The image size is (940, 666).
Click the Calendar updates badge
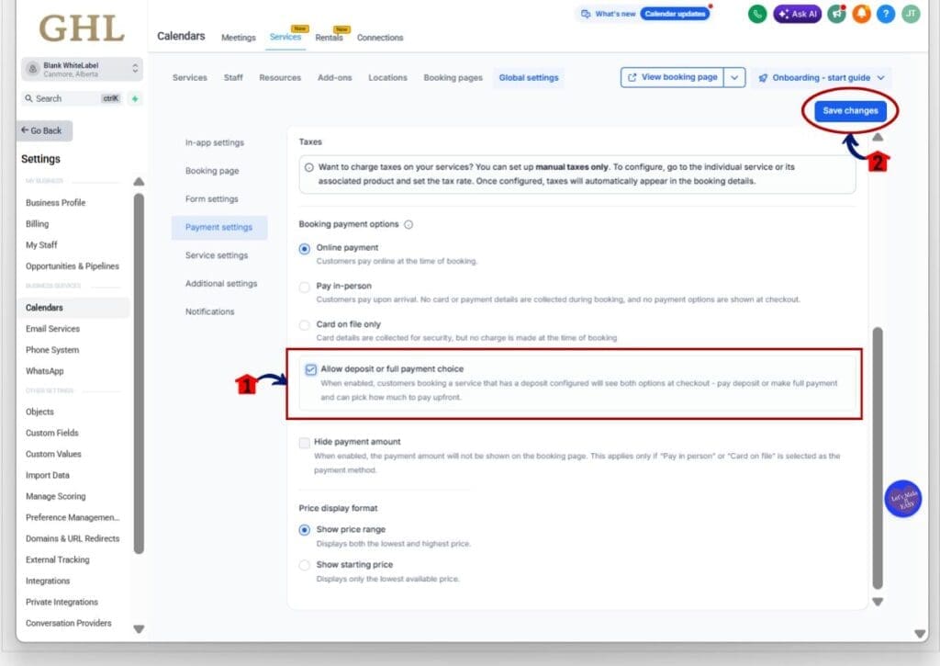[675, 14]
